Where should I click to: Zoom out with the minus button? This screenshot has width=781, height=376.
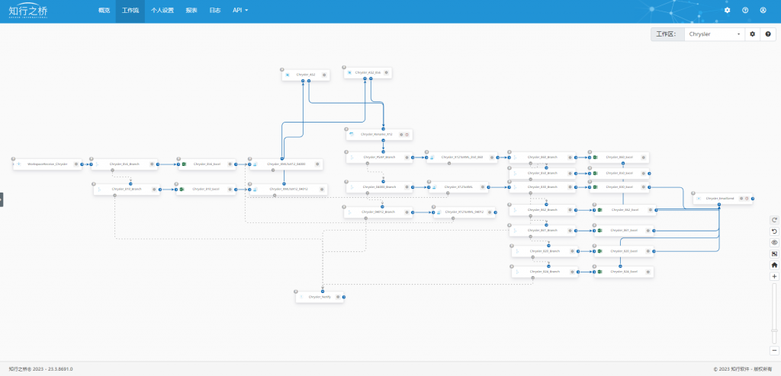(x=774, y=351)
